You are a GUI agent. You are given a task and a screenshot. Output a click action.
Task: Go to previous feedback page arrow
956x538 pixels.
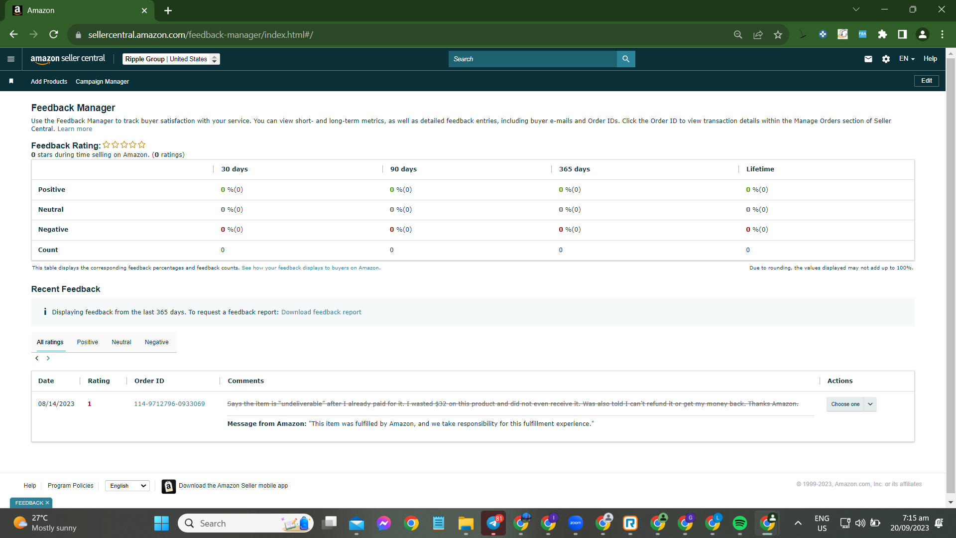(x=37, y=358)
